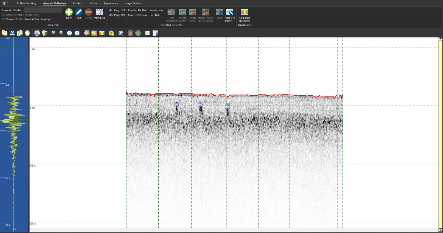
Task: Toggle Show reflectors on this line
Action: (4, 15)
